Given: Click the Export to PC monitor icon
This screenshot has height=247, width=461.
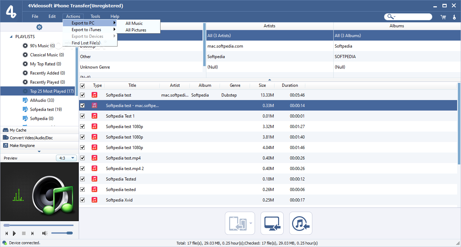Looking at the screenshot, I should 272,223.
